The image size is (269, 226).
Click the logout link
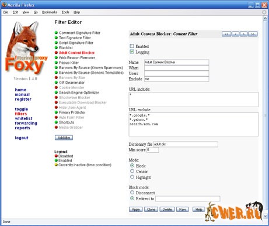click(22, 138)
